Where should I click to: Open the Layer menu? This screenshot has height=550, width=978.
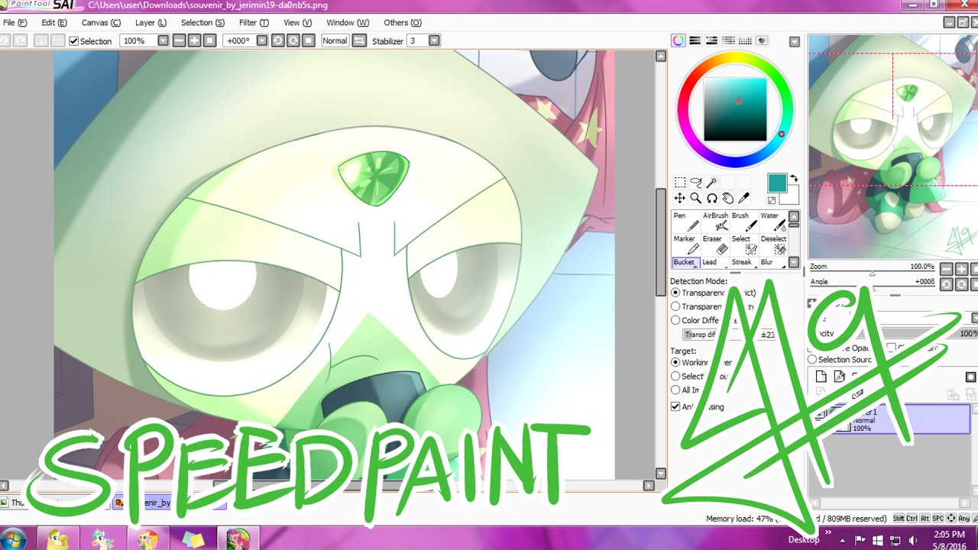pos(151,23)
